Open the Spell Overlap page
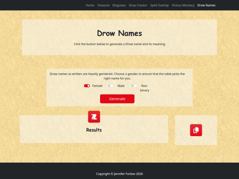Image resolution: width=239 pixels, height=179 pixels. 159,5
